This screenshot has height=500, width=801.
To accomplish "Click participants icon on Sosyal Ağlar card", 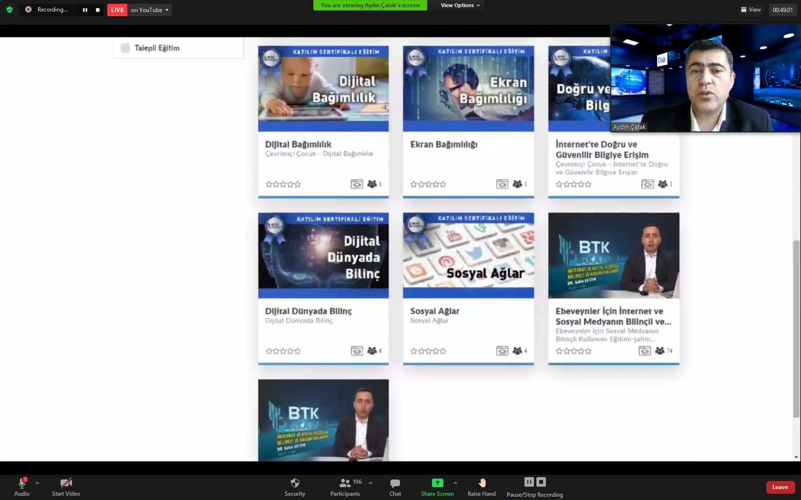I will tap(517, 350).
